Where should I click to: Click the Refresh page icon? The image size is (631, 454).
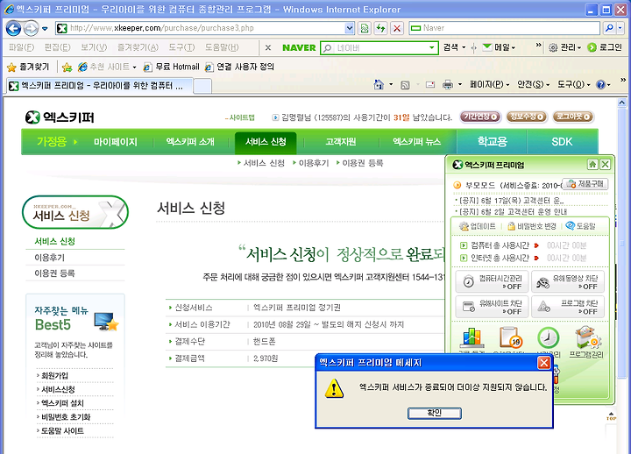click(380, 28)
